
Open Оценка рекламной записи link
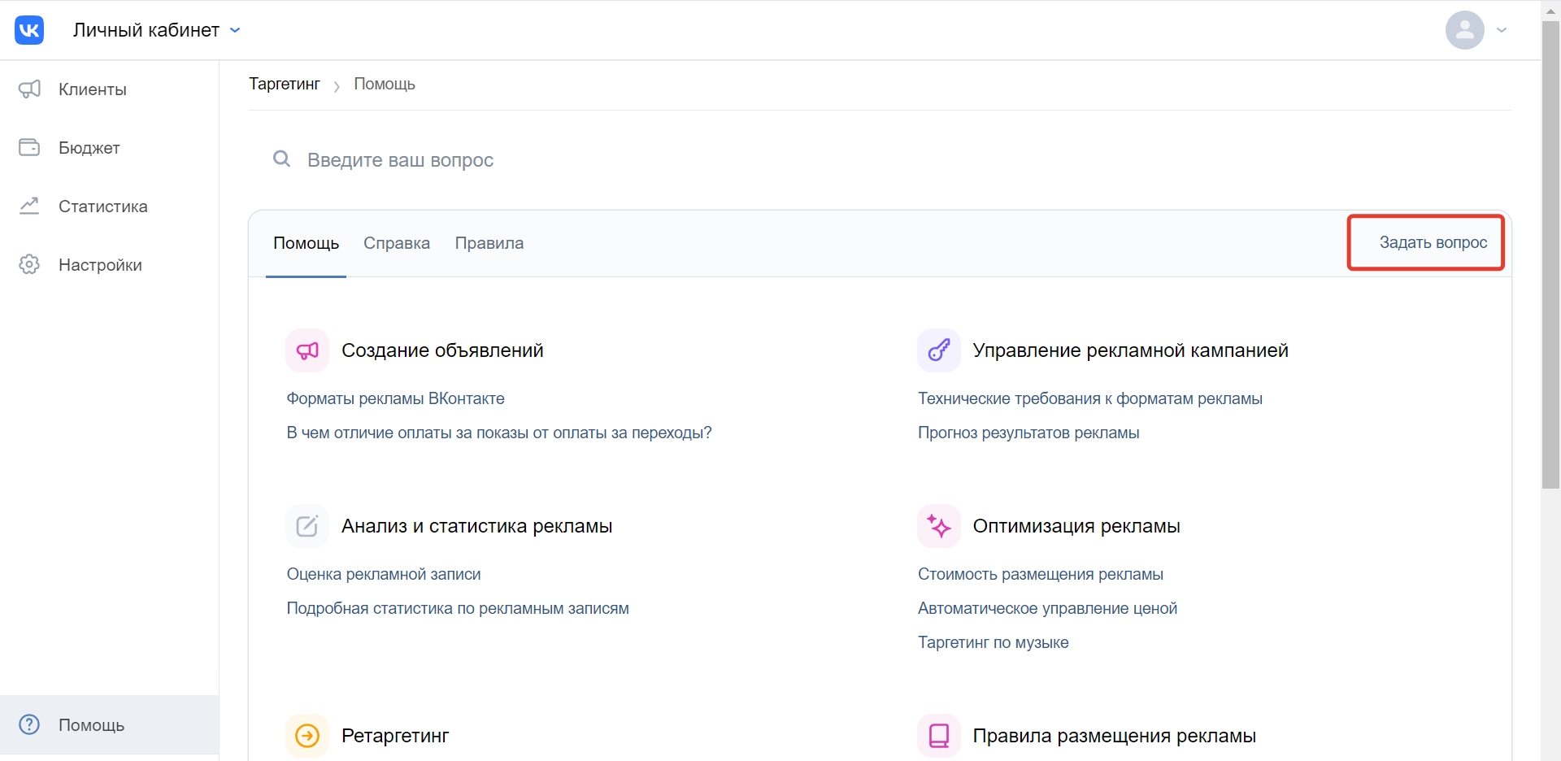coord(384,574)
